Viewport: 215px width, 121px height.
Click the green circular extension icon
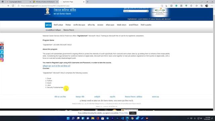(x=176, y=6)
